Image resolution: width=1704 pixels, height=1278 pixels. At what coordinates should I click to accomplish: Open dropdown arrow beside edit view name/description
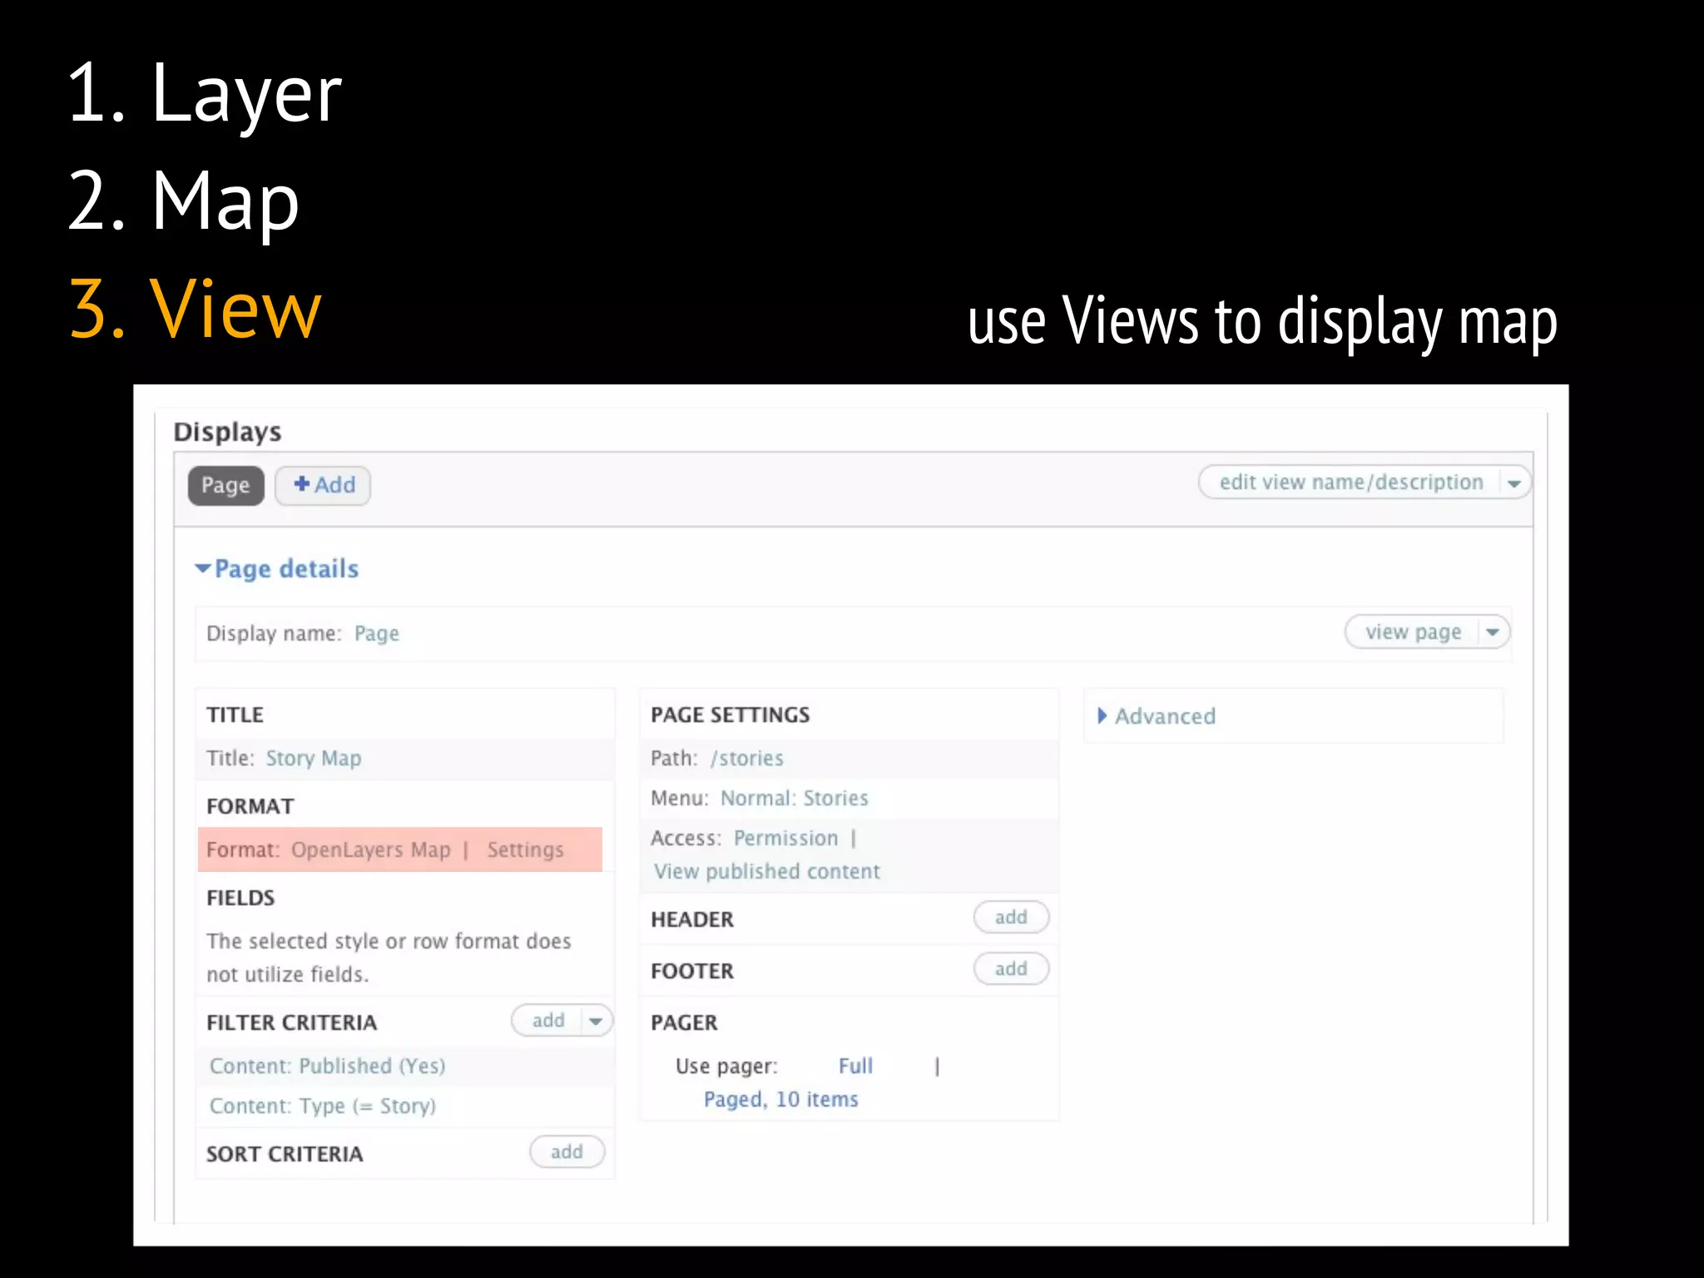(1514, 483)
